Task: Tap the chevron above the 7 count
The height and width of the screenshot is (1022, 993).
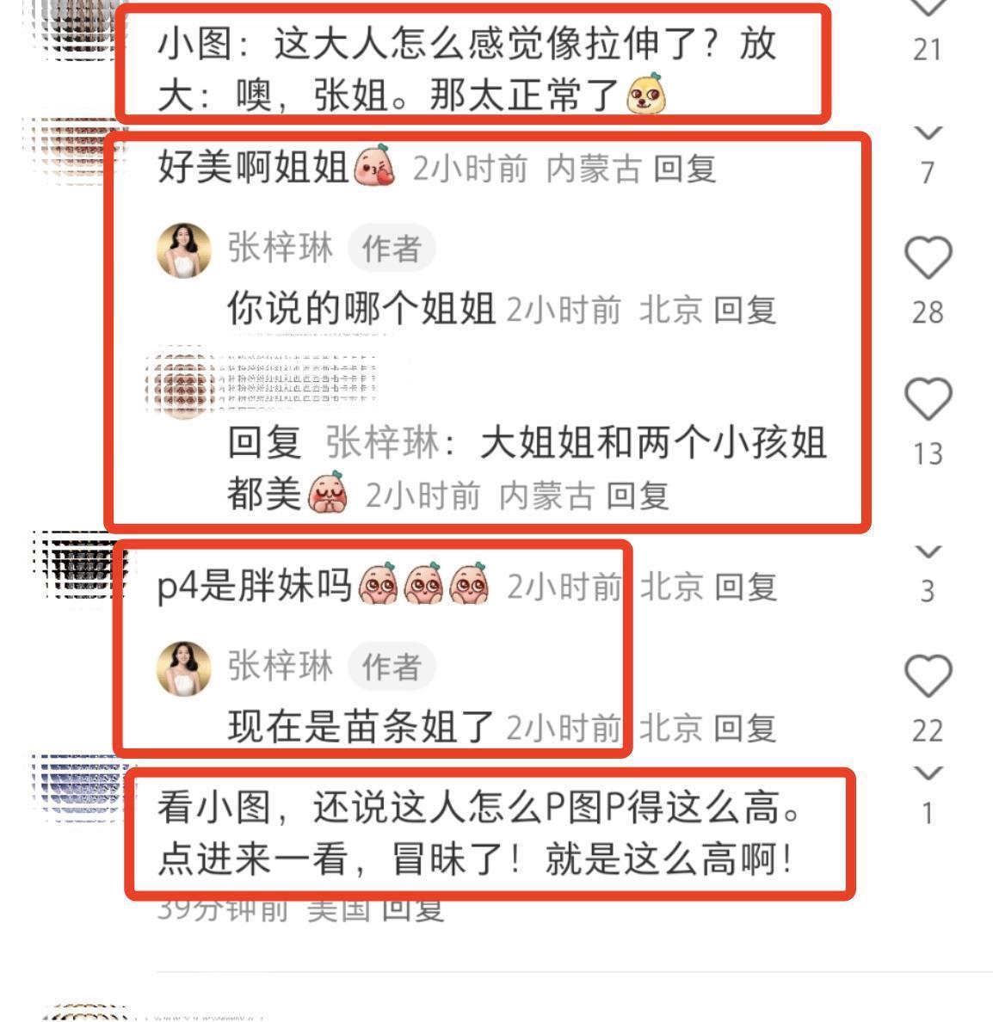Action: pos(928,133)
